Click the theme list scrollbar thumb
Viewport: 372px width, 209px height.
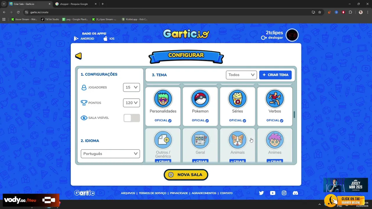click(x=294, y=115)
